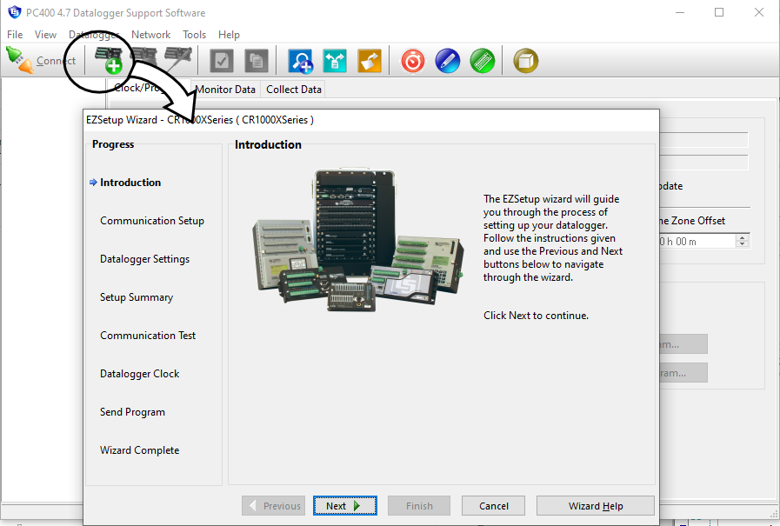Click the Connect plug icon
The image size is (780, 526).
(20, 60)
